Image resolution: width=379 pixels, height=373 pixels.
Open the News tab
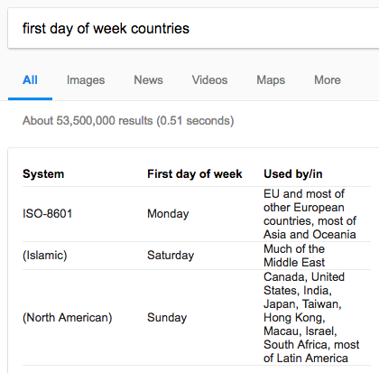click(x=148, y=80)
